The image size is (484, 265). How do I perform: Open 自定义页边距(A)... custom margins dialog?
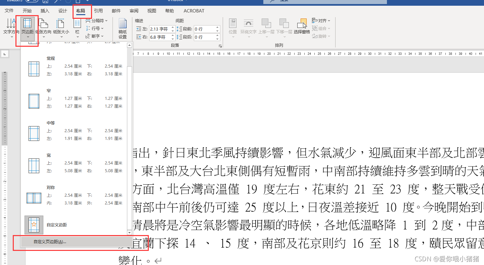(76, 242)
